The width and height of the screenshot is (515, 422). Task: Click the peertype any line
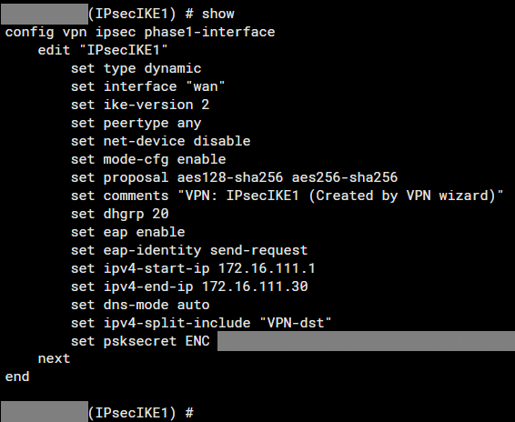136,123
